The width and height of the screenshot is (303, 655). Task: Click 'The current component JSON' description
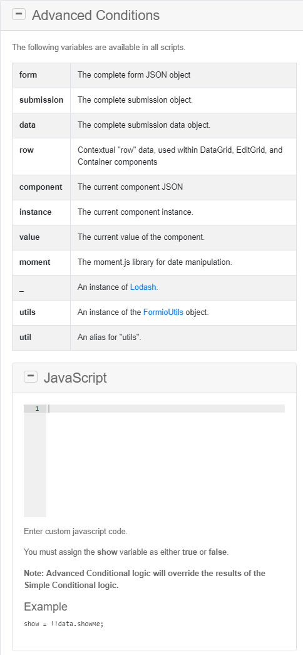130,187
